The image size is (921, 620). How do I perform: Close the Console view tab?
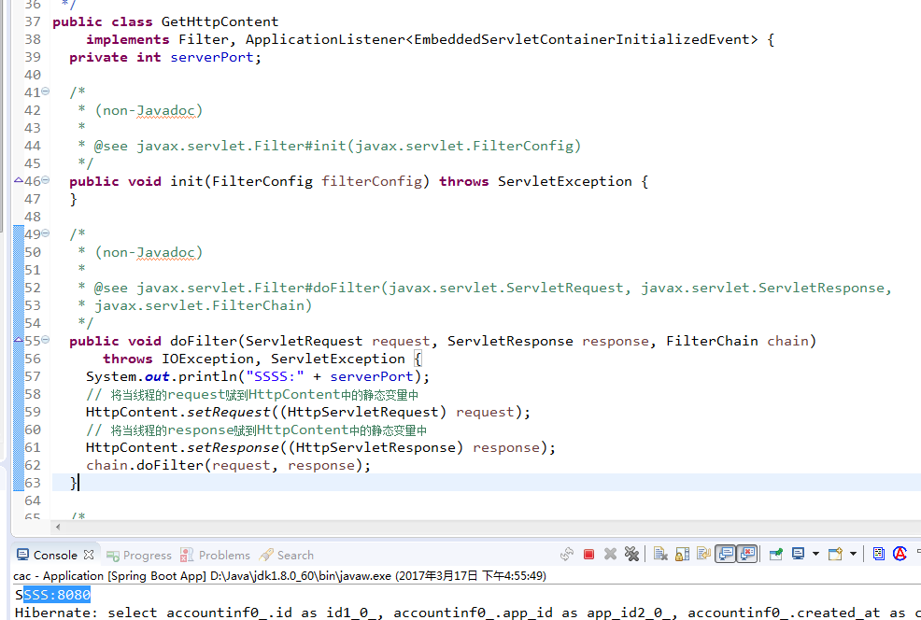[x=89, y=555]
